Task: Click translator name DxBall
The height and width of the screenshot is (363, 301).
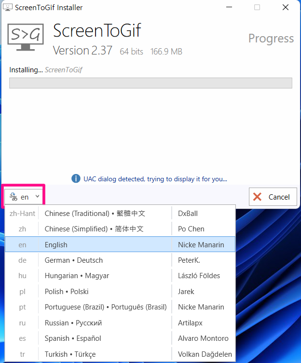Action: (x=188, y=214)
